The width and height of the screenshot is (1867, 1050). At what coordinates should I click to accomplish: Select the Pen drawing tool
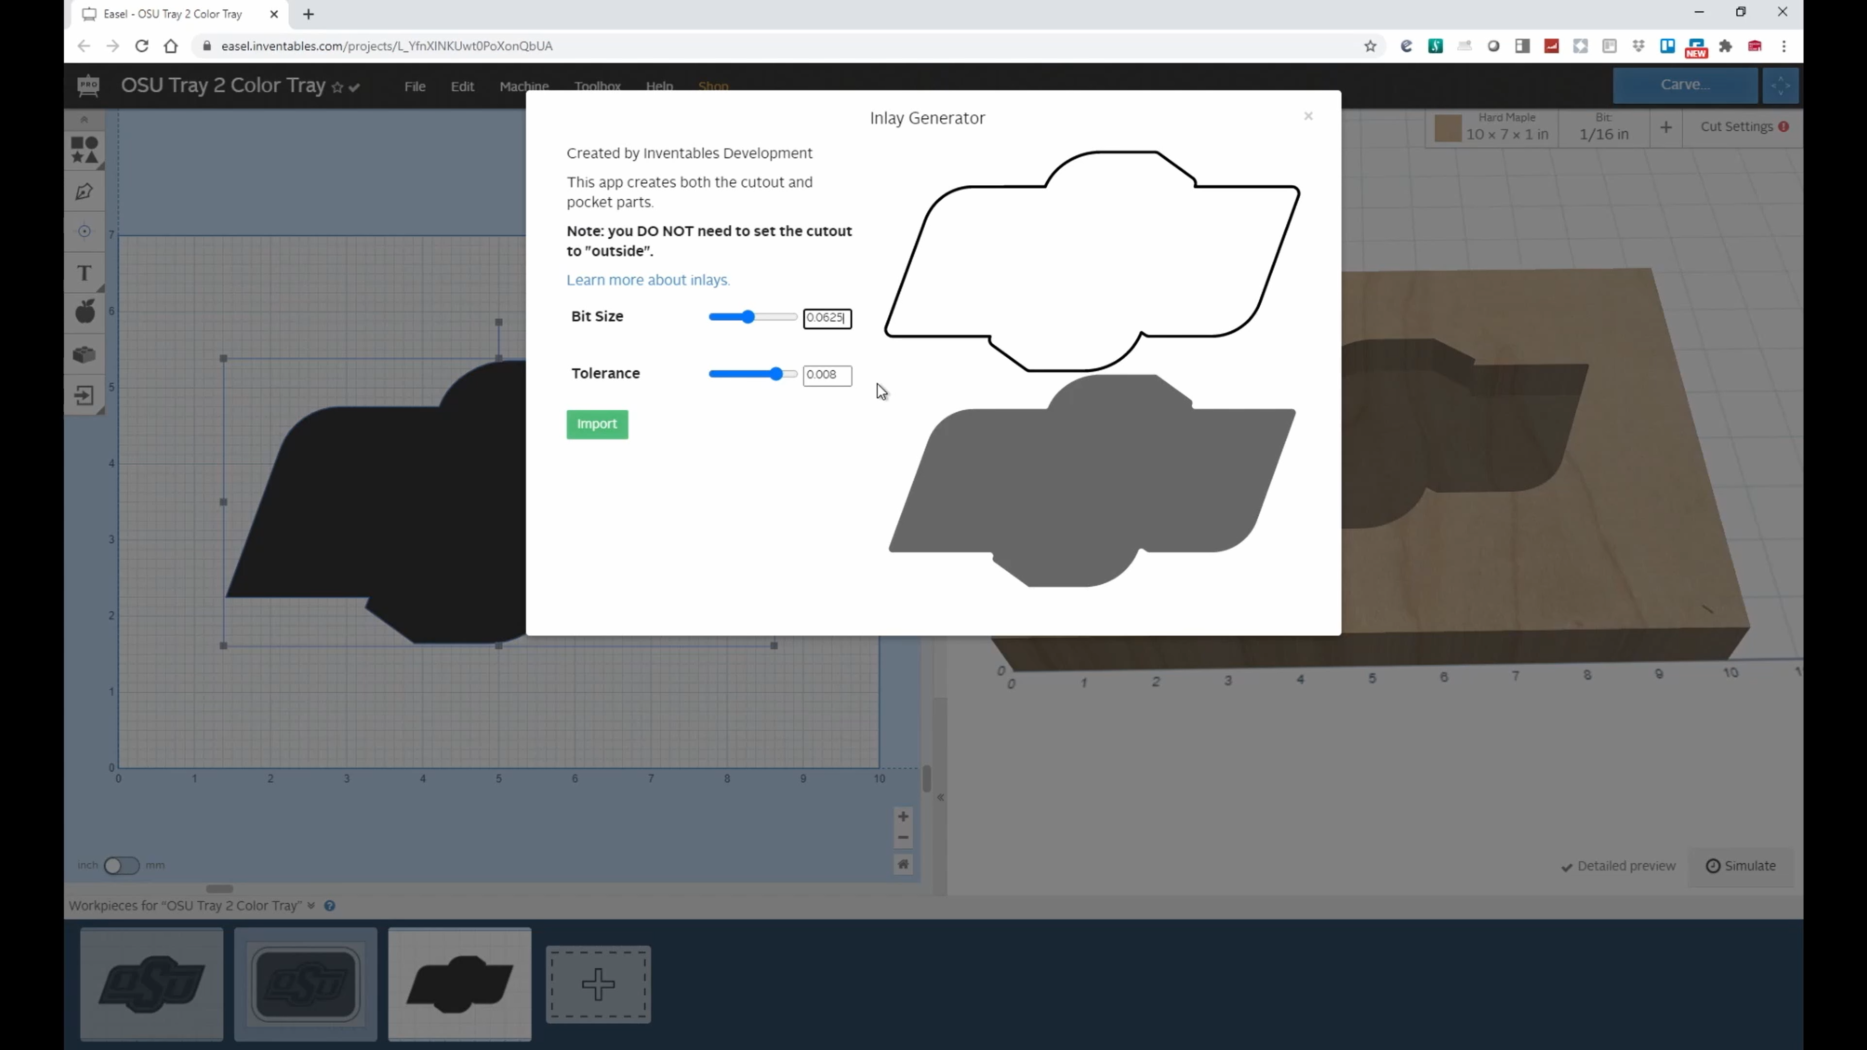[x=84, y=191]
